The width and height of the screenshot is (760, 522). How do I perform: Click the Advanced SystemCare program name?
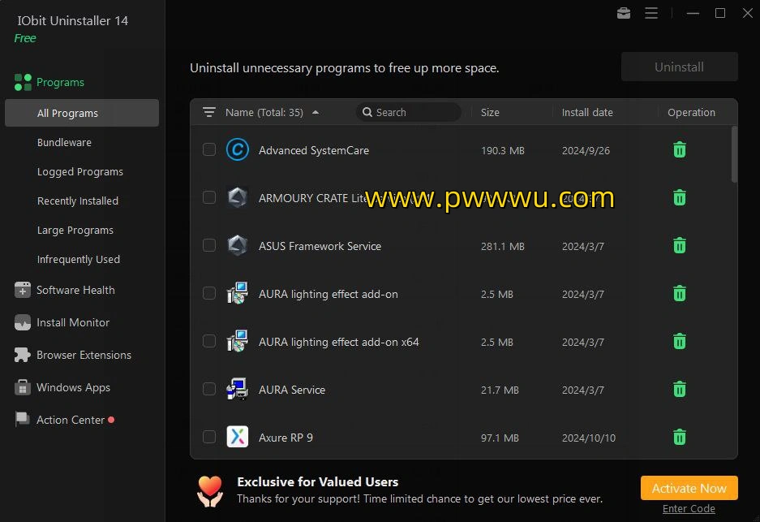tap(314, 150)
